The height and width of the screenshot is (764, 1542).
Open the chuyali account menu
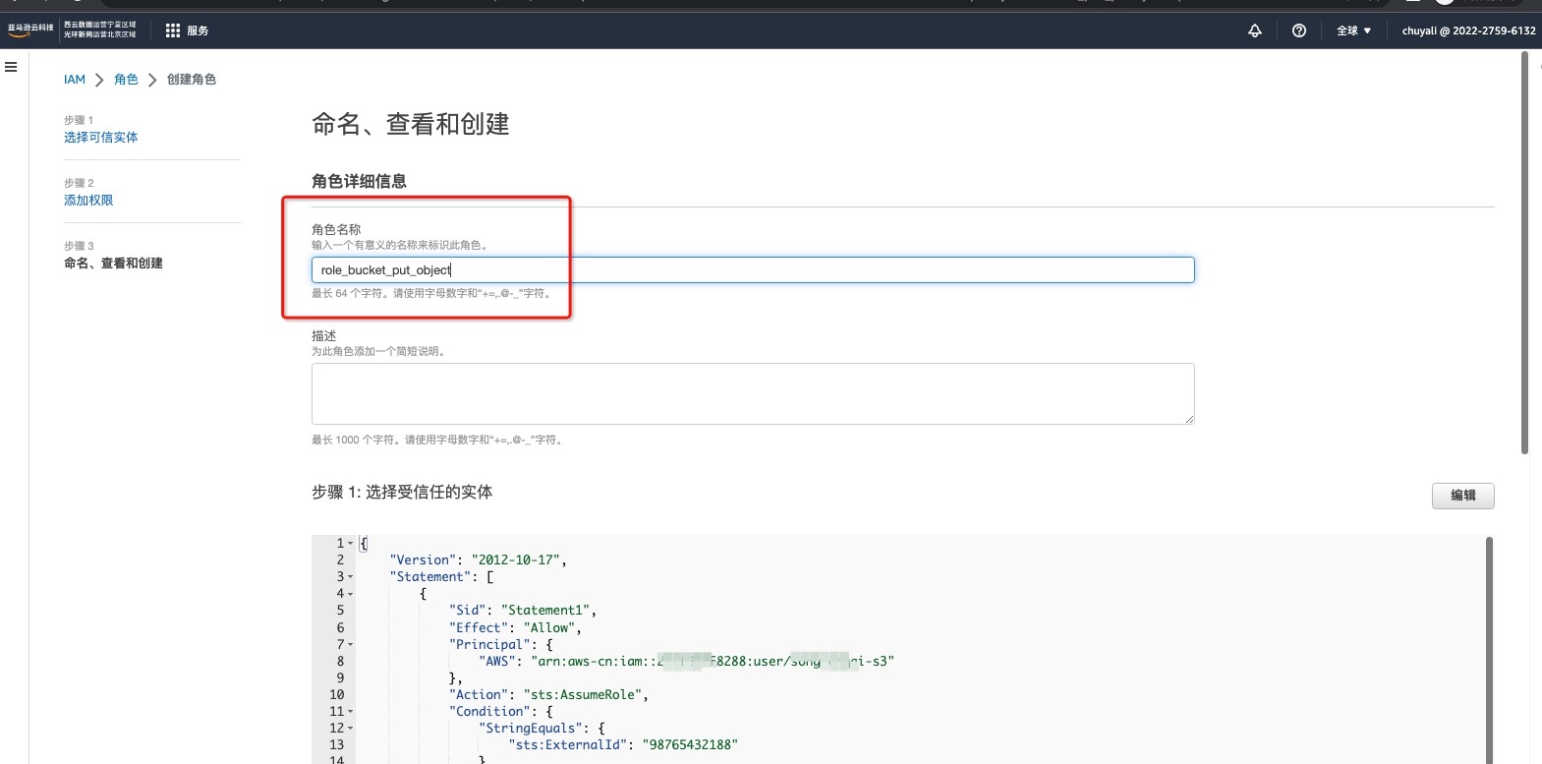[x=1468, y=30]
